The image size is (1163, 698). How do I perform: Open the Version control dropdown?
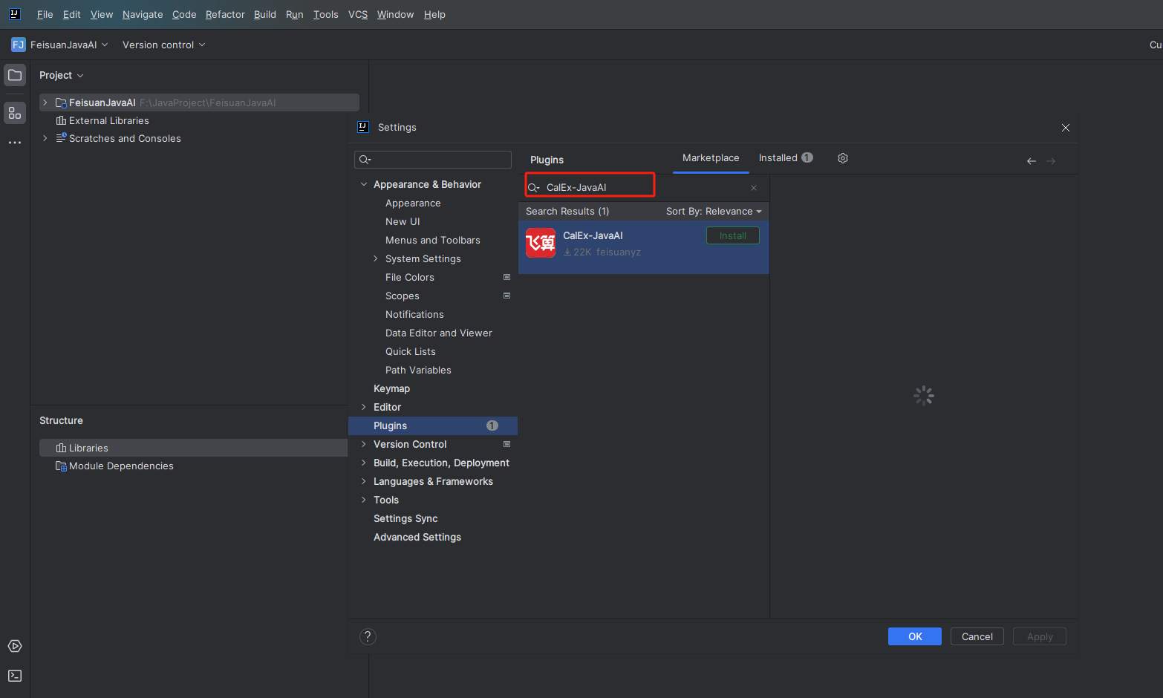click(164, 45)
